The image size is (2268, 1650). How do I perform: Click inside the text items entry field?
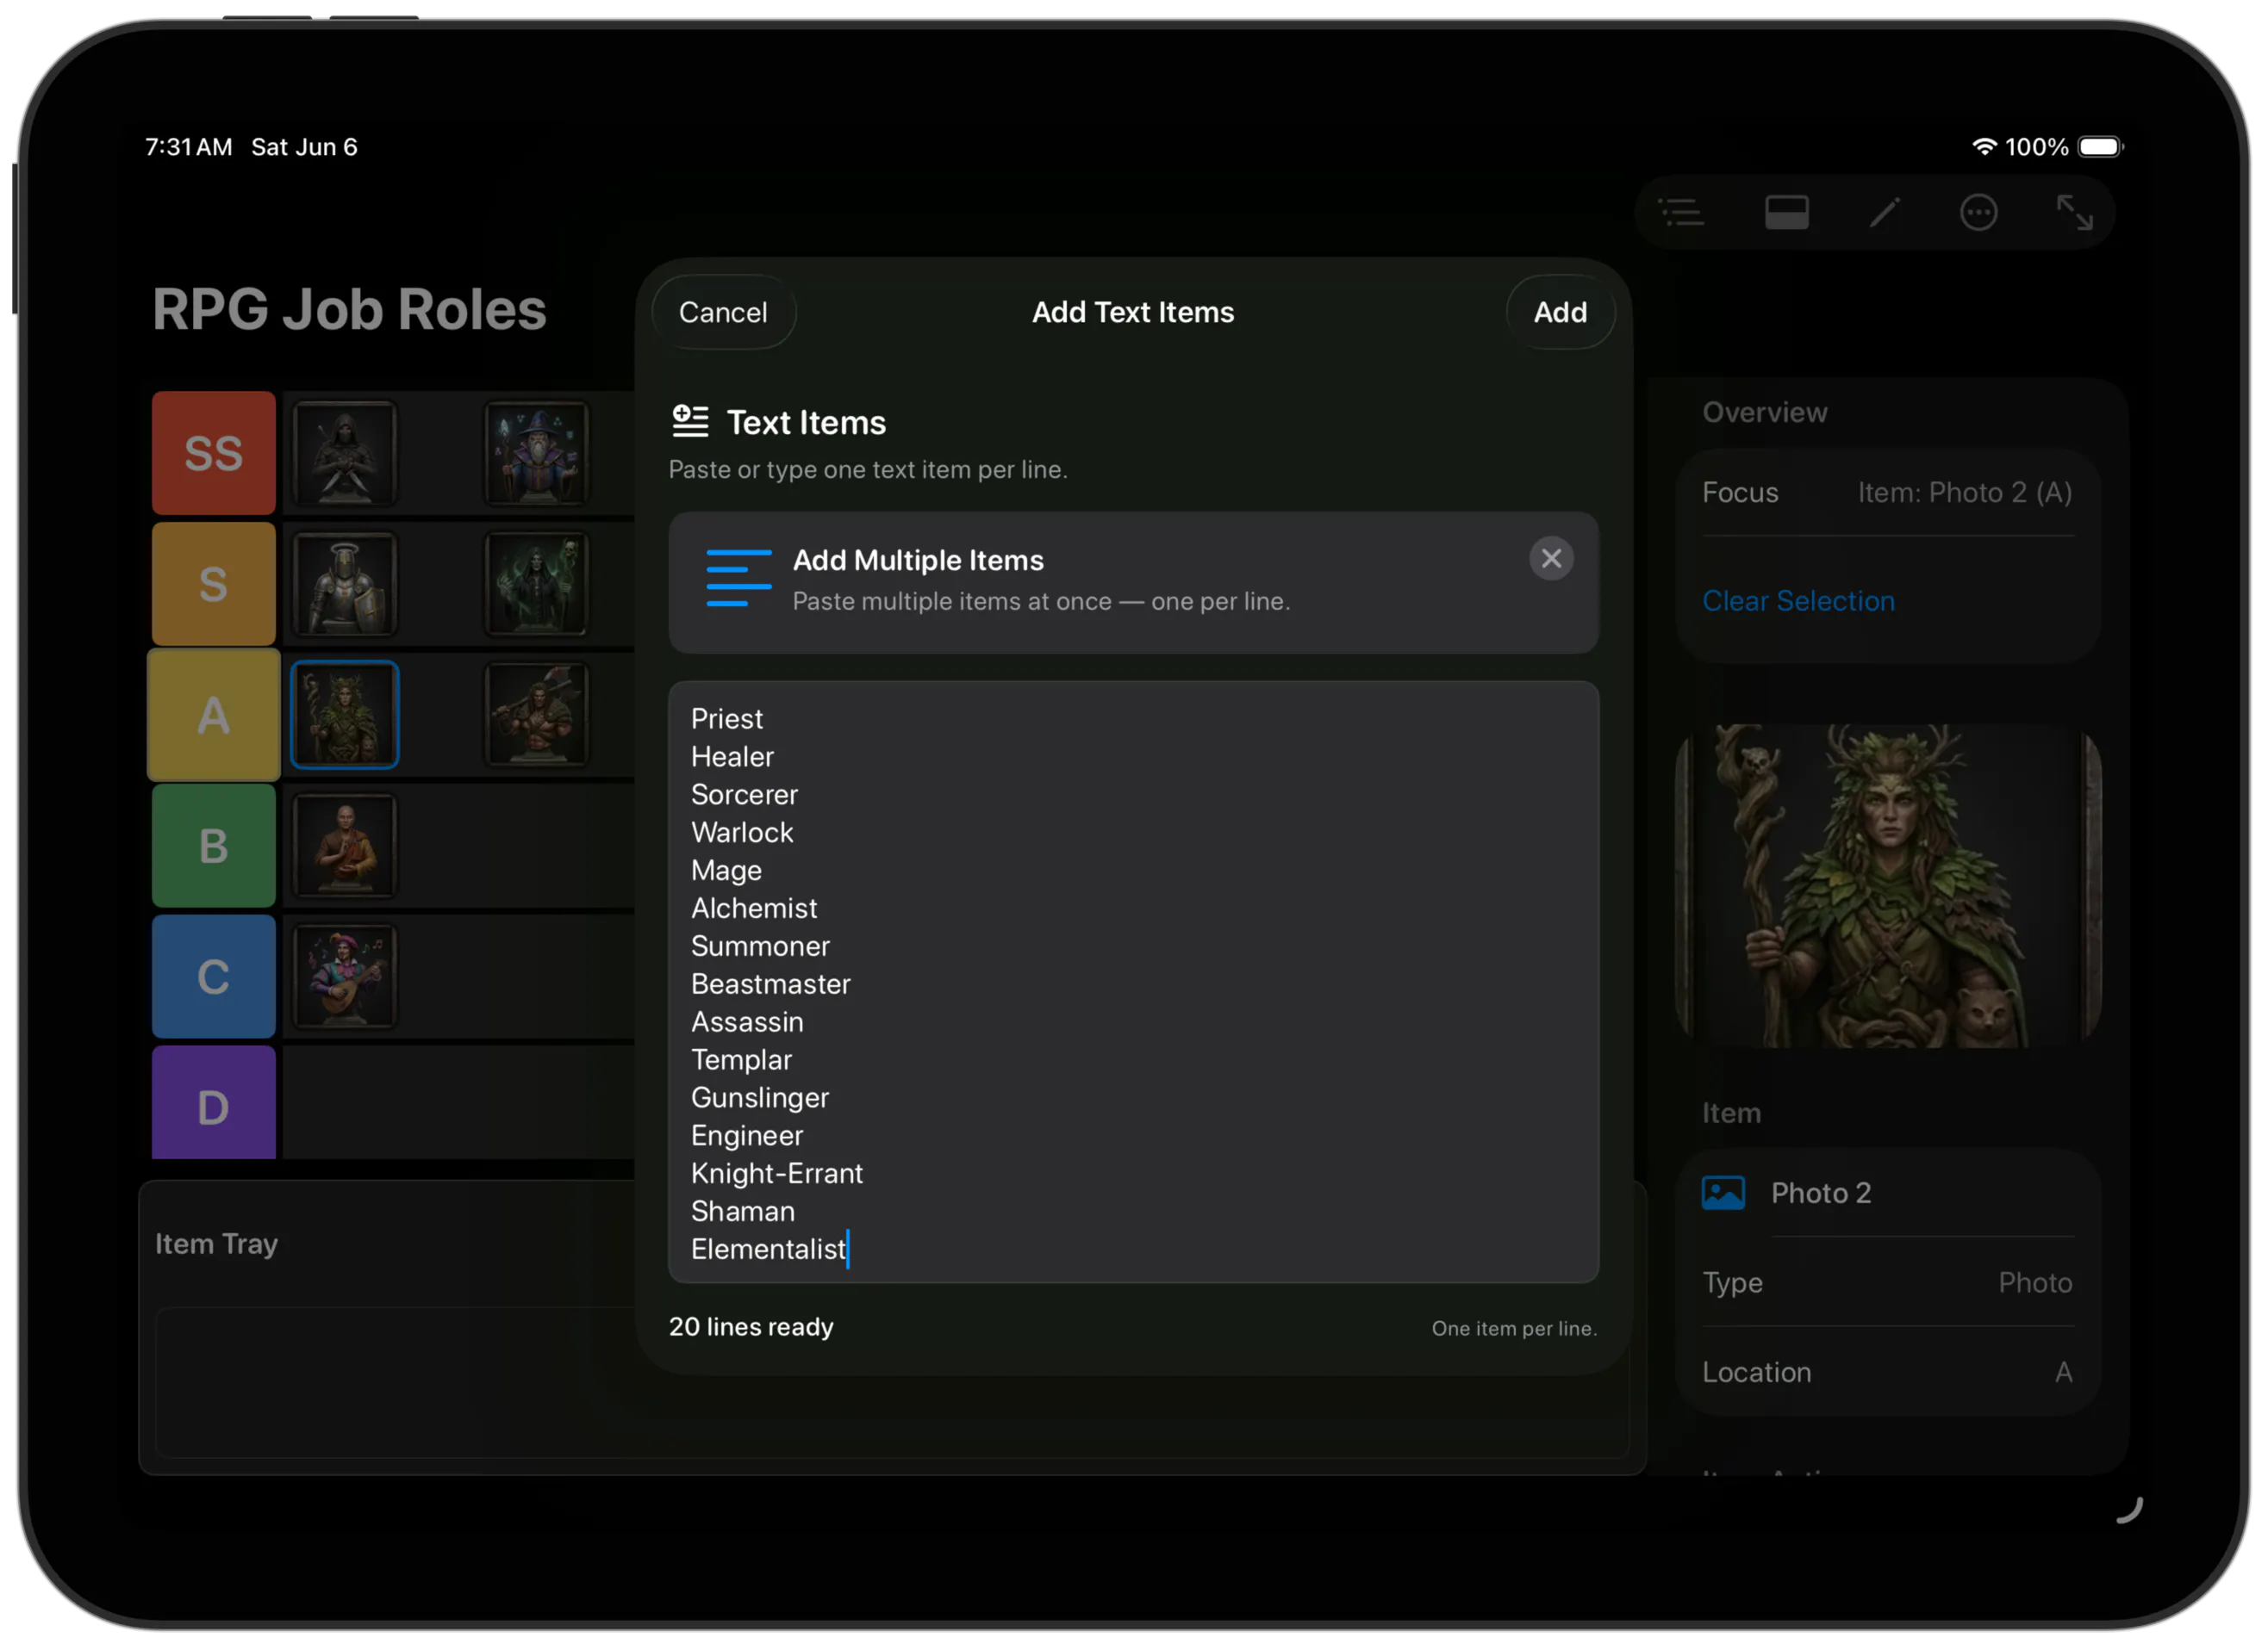[x=1133, y=983]
